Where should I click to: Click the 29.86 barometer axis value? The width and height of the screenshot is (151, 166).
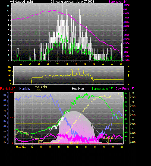[x=127, y=60]
